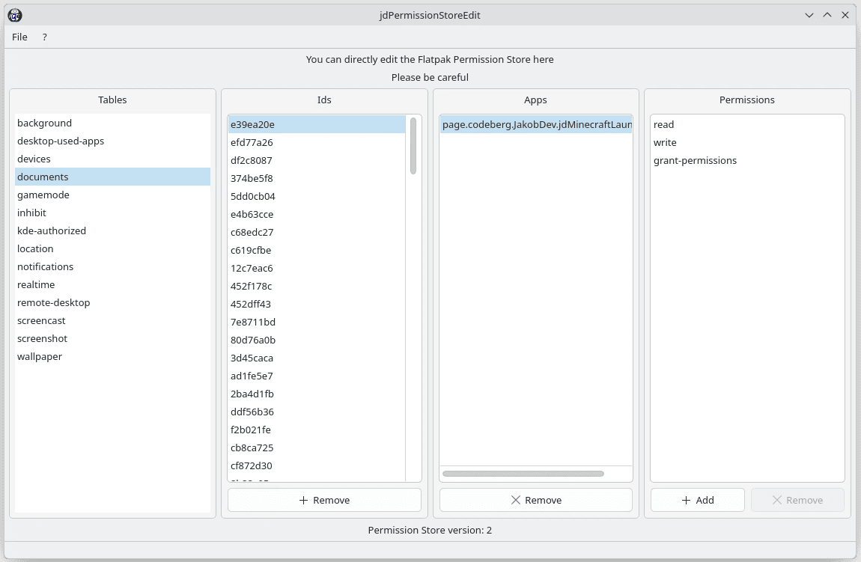861x562 pixels.
Task: Choose the id e4b63cce
Action: [x=317, y=214]
